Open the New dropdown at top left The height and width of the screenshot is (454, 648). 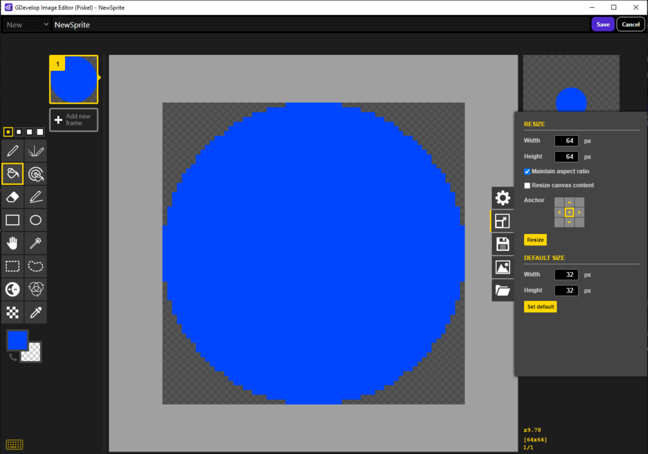tap(27, 25)
